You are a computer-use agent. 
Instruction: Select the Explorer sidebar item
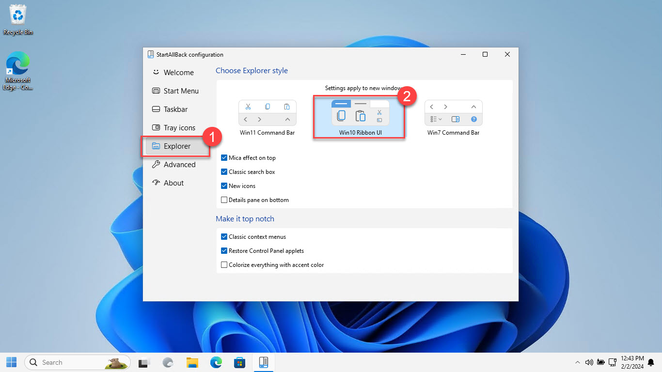click(177, 146)
